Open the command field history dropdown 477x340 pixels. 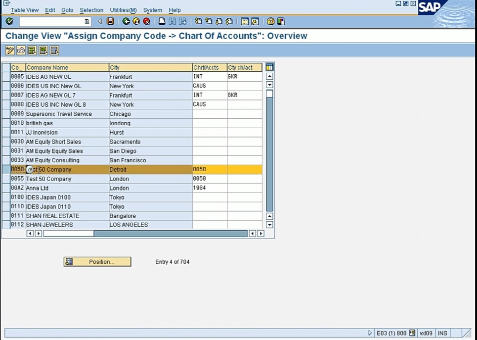click(x=87, y=21)
